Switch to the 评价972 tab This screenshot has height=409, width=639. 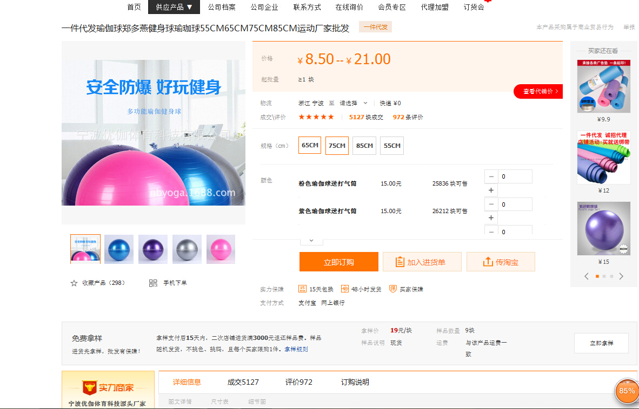299,382
